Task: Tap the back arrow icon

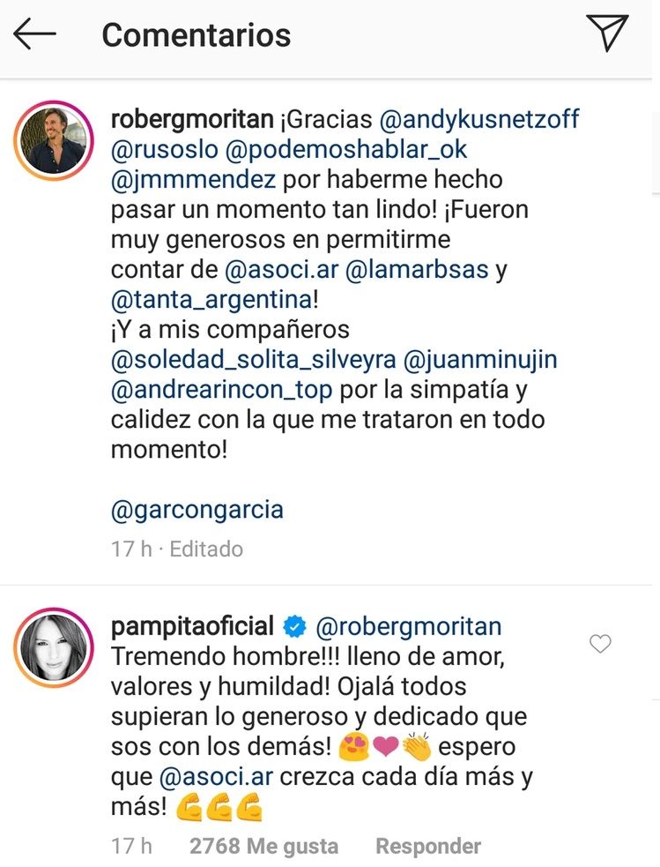Action: (35, 34)
